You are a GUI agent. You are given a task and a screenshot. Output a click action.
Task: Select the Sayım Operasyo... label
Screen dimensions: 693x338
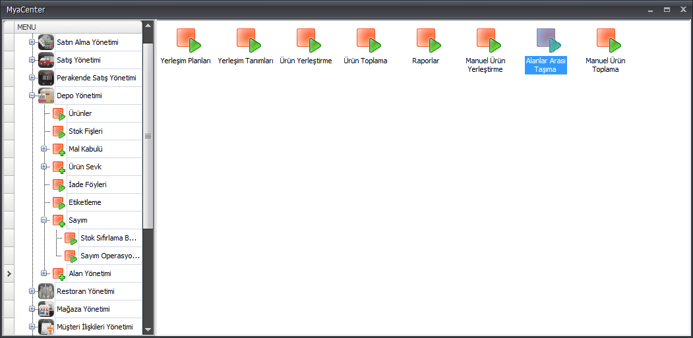(110, 256)
